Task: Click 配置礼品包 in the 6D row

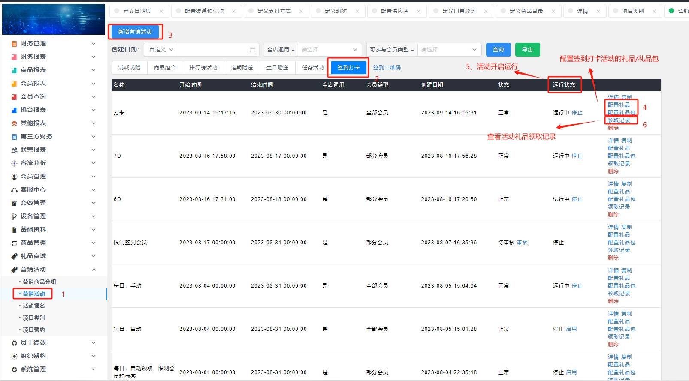Action: (622, 199)
